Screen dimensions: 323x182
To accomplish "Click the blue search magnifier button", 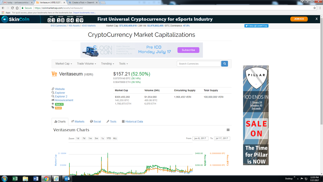I will 225,64.
